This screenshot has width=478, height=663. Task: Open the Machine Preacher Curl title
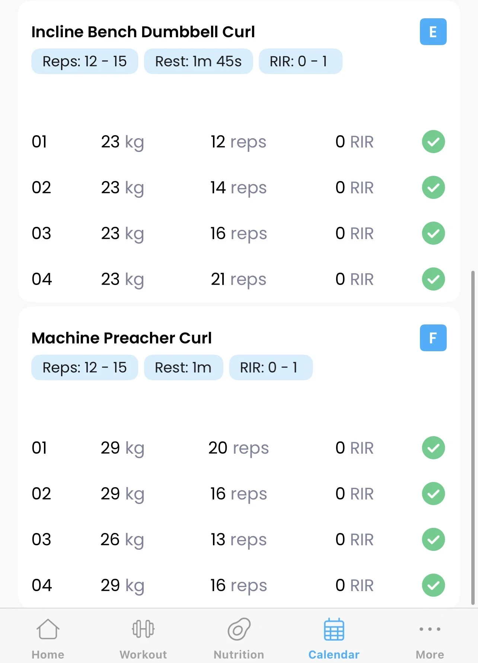[x=121, y=338]
